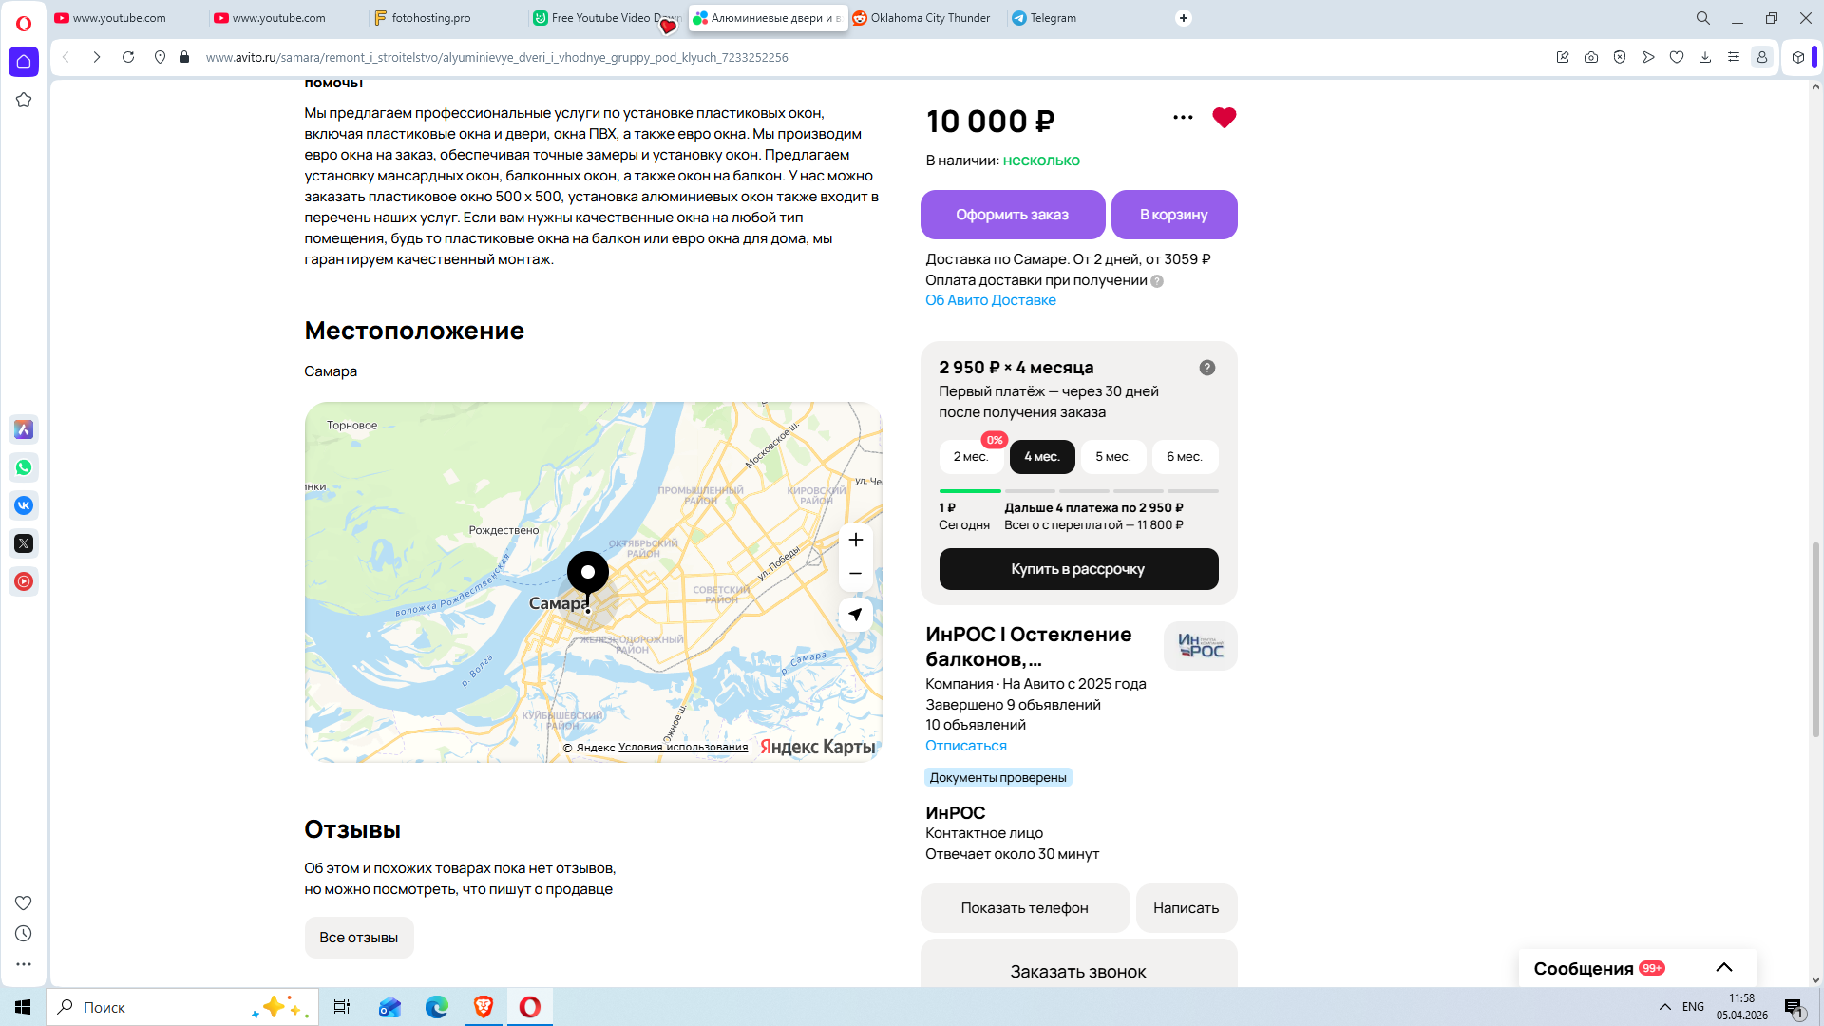Screen dimensions: 1824x1026
Task: Select the 6 мес. installment option
Action: click(1184, 457)
